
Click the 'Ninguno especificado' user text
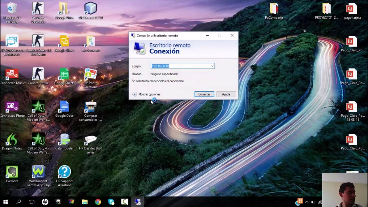[164, 74]
